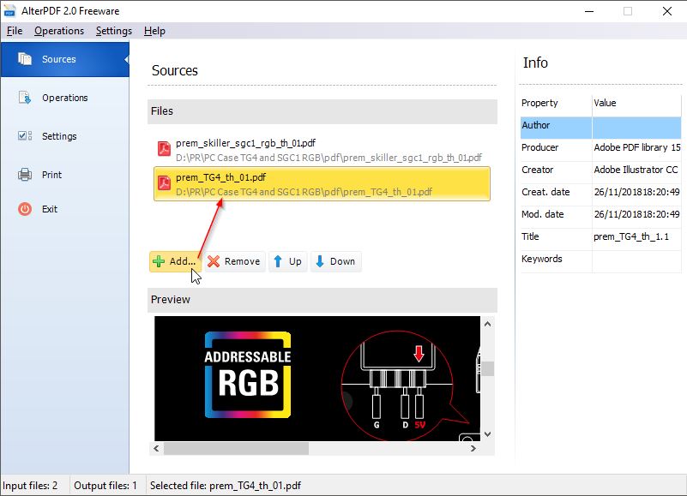
Task: Click the blue up arrow icon
Action: 278,261
